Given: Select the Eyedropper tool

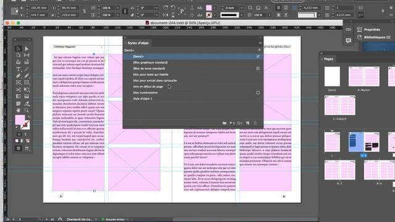Looking at the screenshot, I should point(27,104).
